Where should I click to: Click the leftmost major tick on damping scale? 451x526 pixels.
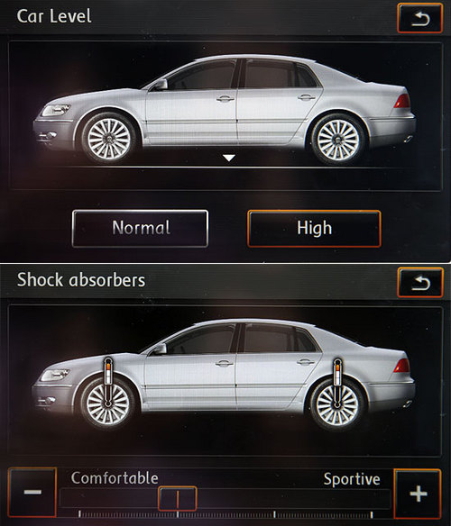79,514
